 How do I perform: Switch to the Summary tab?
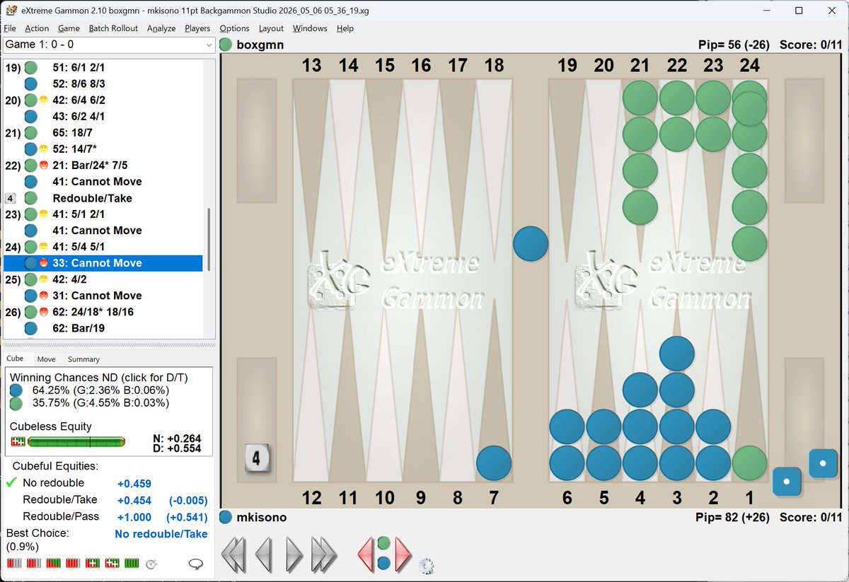pyautogui.click(x=83, y=359)
